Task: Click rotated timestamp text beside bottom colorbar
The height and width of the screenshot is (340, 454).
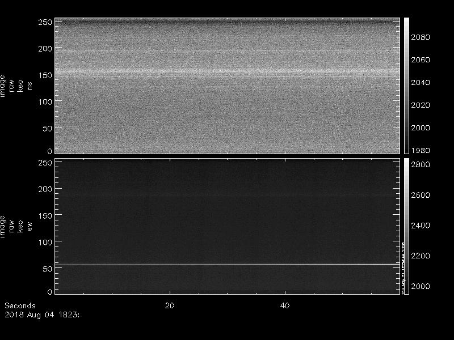Action: tap(402, 268)
